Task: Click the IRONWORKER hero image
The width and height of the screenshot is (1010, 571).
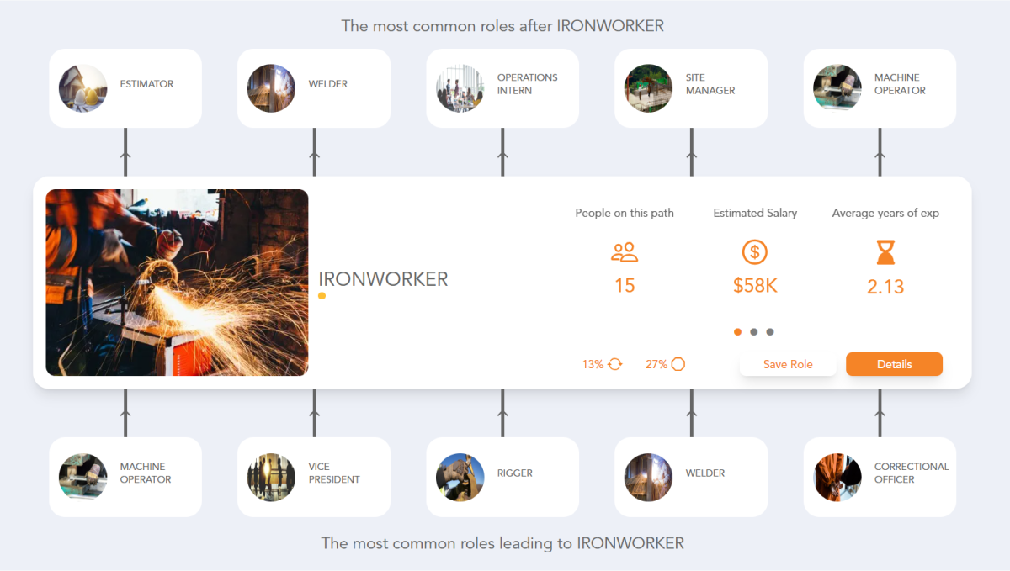Action: pyautogui.click(x=177, y=282)
